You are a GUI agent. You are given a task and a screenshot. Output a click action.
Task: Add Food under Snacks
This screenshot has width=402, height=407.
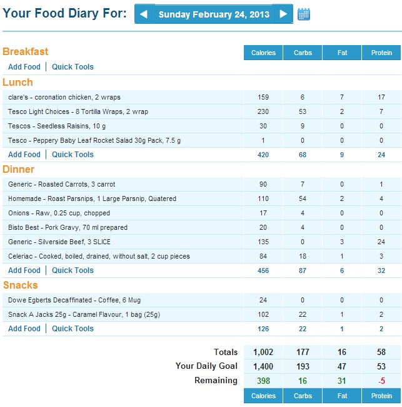click(24, 329)
